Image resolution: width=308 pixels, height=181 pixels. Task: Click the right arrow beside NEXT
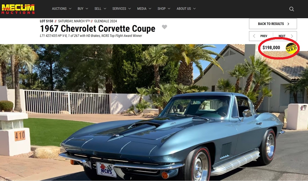pos(292,36)
